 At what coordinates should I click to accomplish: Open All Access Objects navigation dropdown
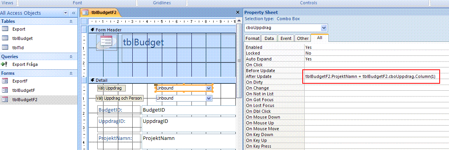66,13
